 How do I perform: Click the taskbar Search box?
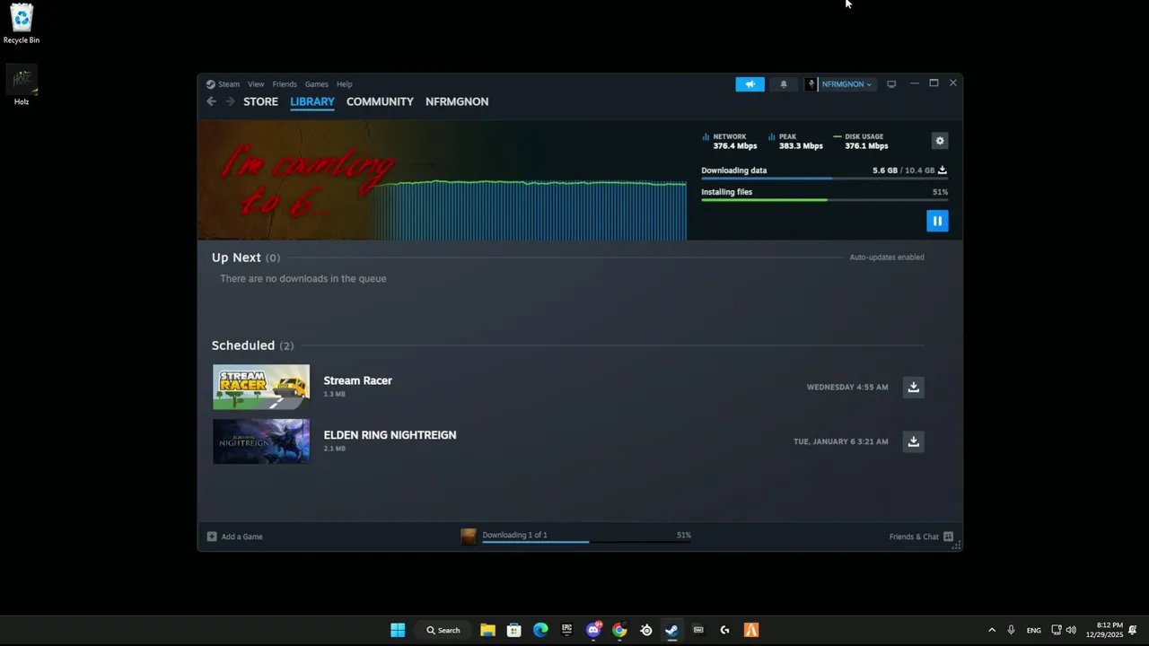click(443, 630)
